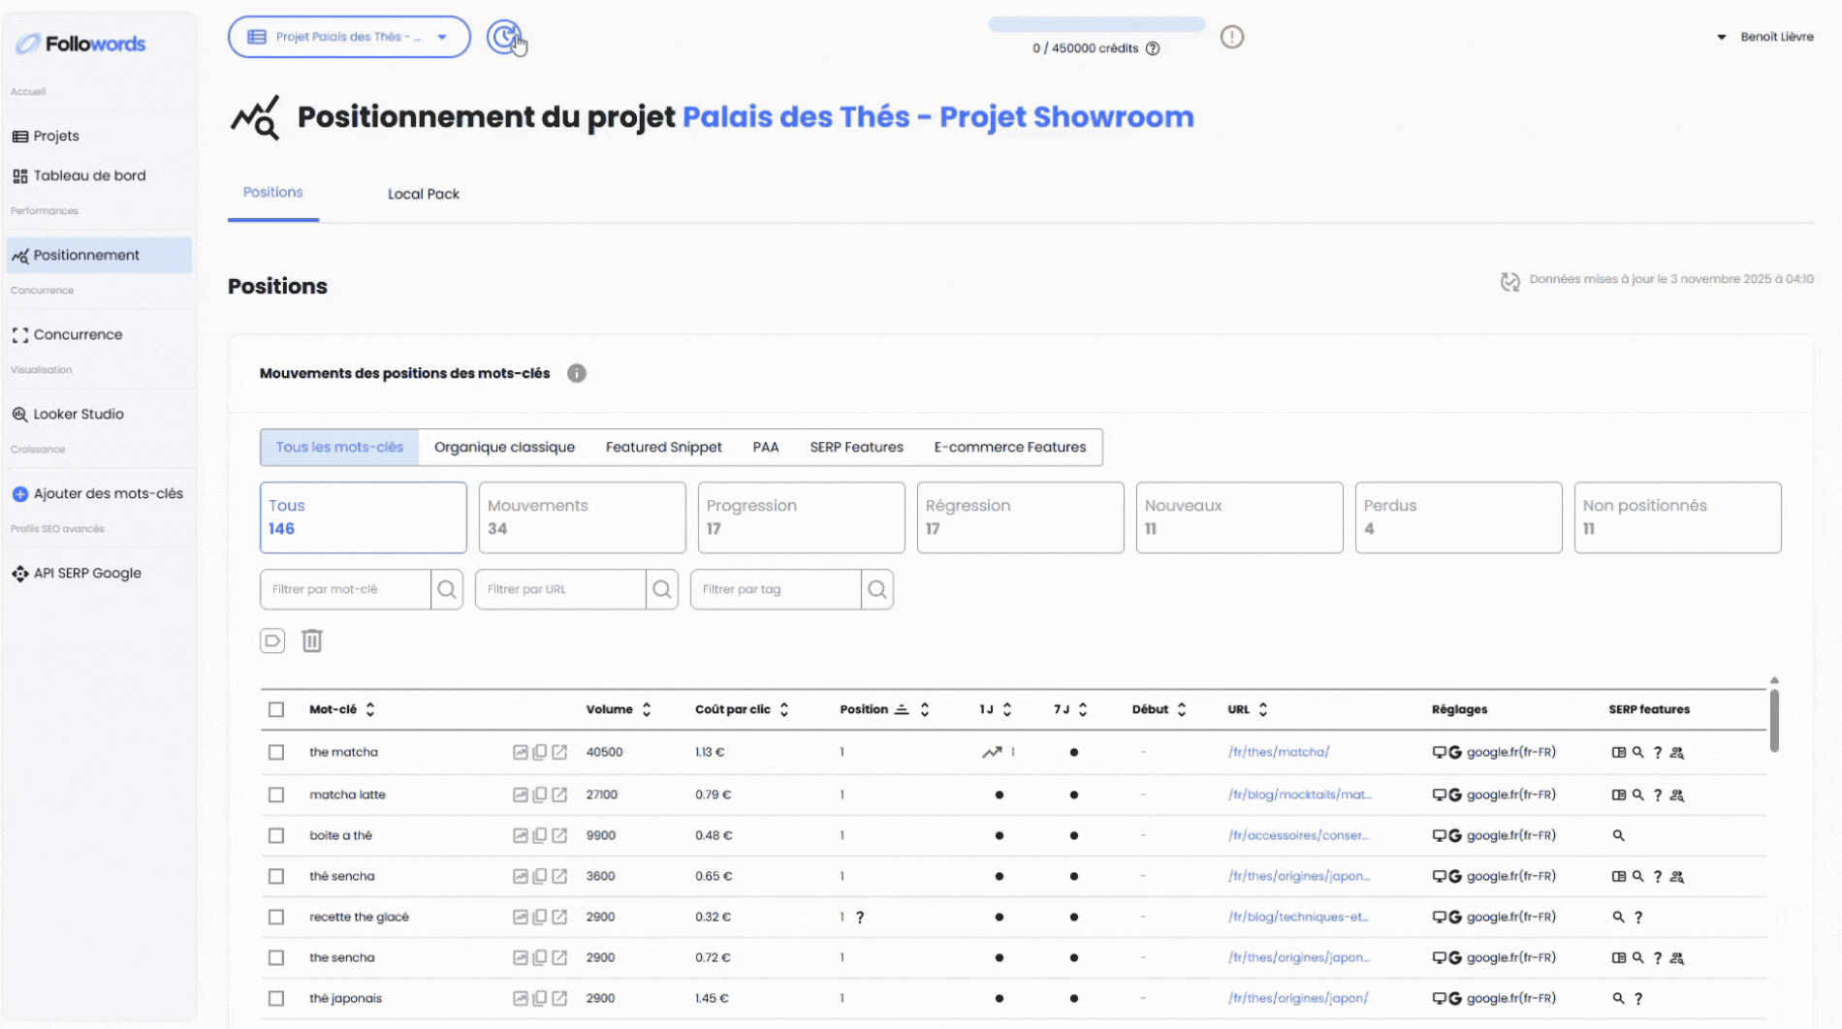Click the Filtrer par URL input field
1842x1029 pixels.
(560, 589)
